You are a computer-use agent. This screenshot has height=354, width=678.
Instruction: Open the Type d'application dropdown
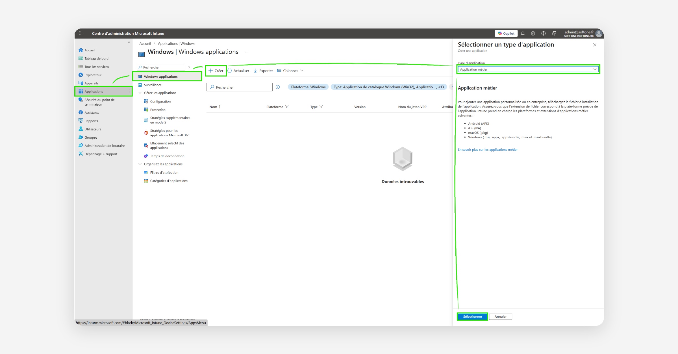[528, 69]
